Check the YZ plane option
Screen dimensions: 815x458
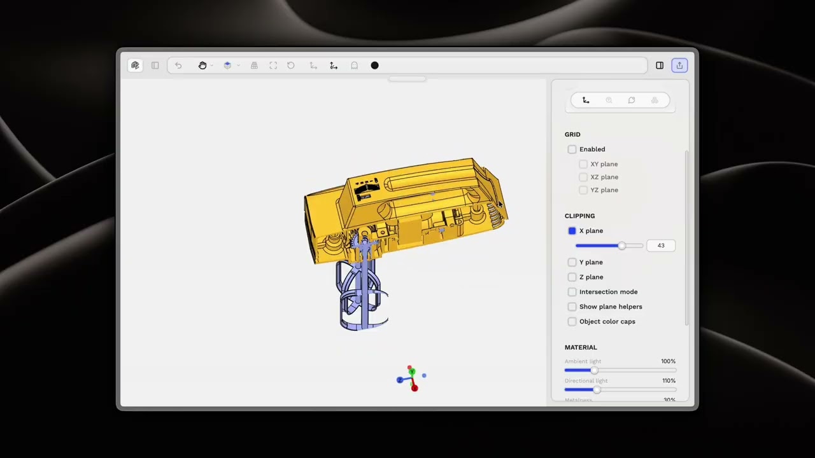point(583,190)
